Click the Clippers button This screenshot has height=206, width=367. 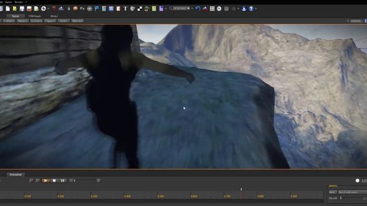(x=50, y=21)
